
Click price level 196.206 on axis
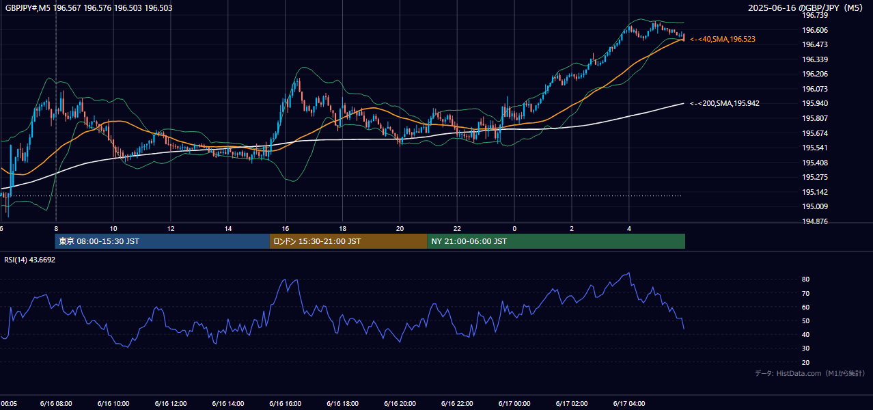click(x=816, y=74)
